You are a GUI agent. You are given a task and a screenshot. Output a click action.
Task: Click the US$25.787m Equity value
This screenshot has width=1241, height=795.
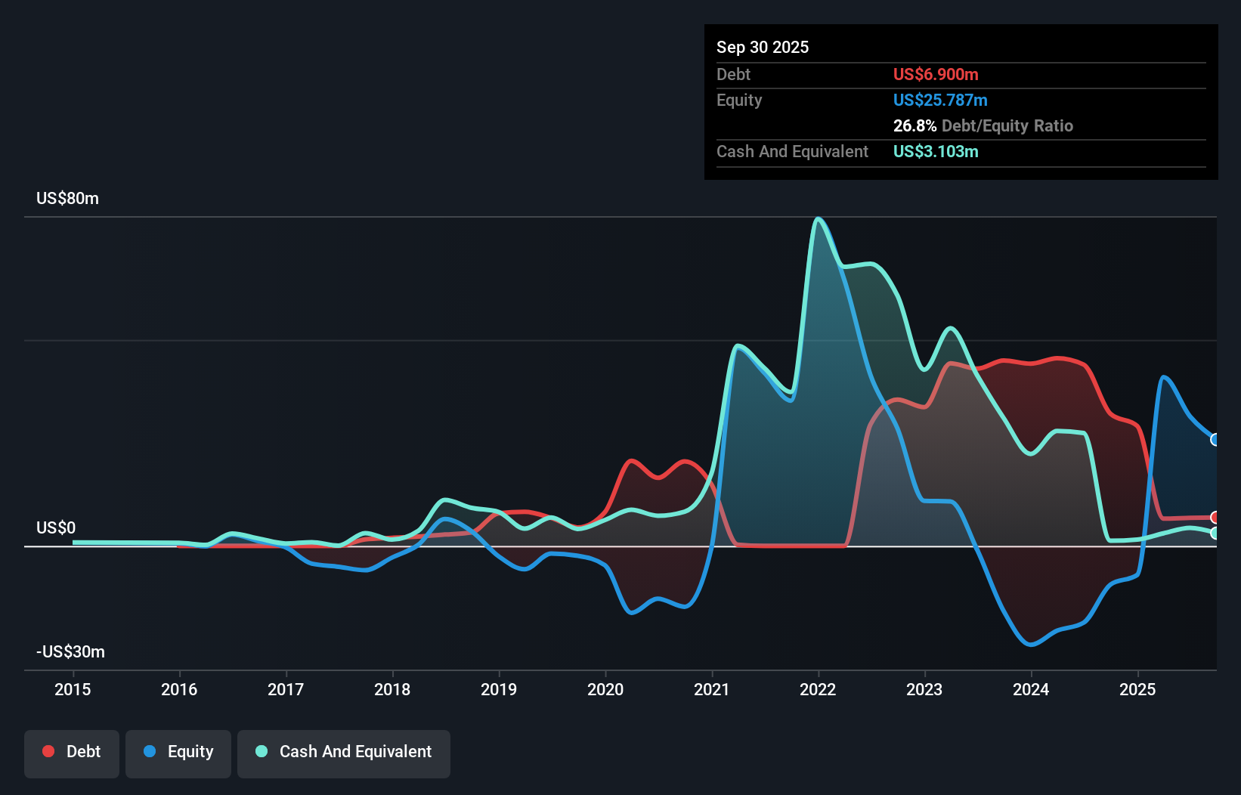click(x=940, y=100)
